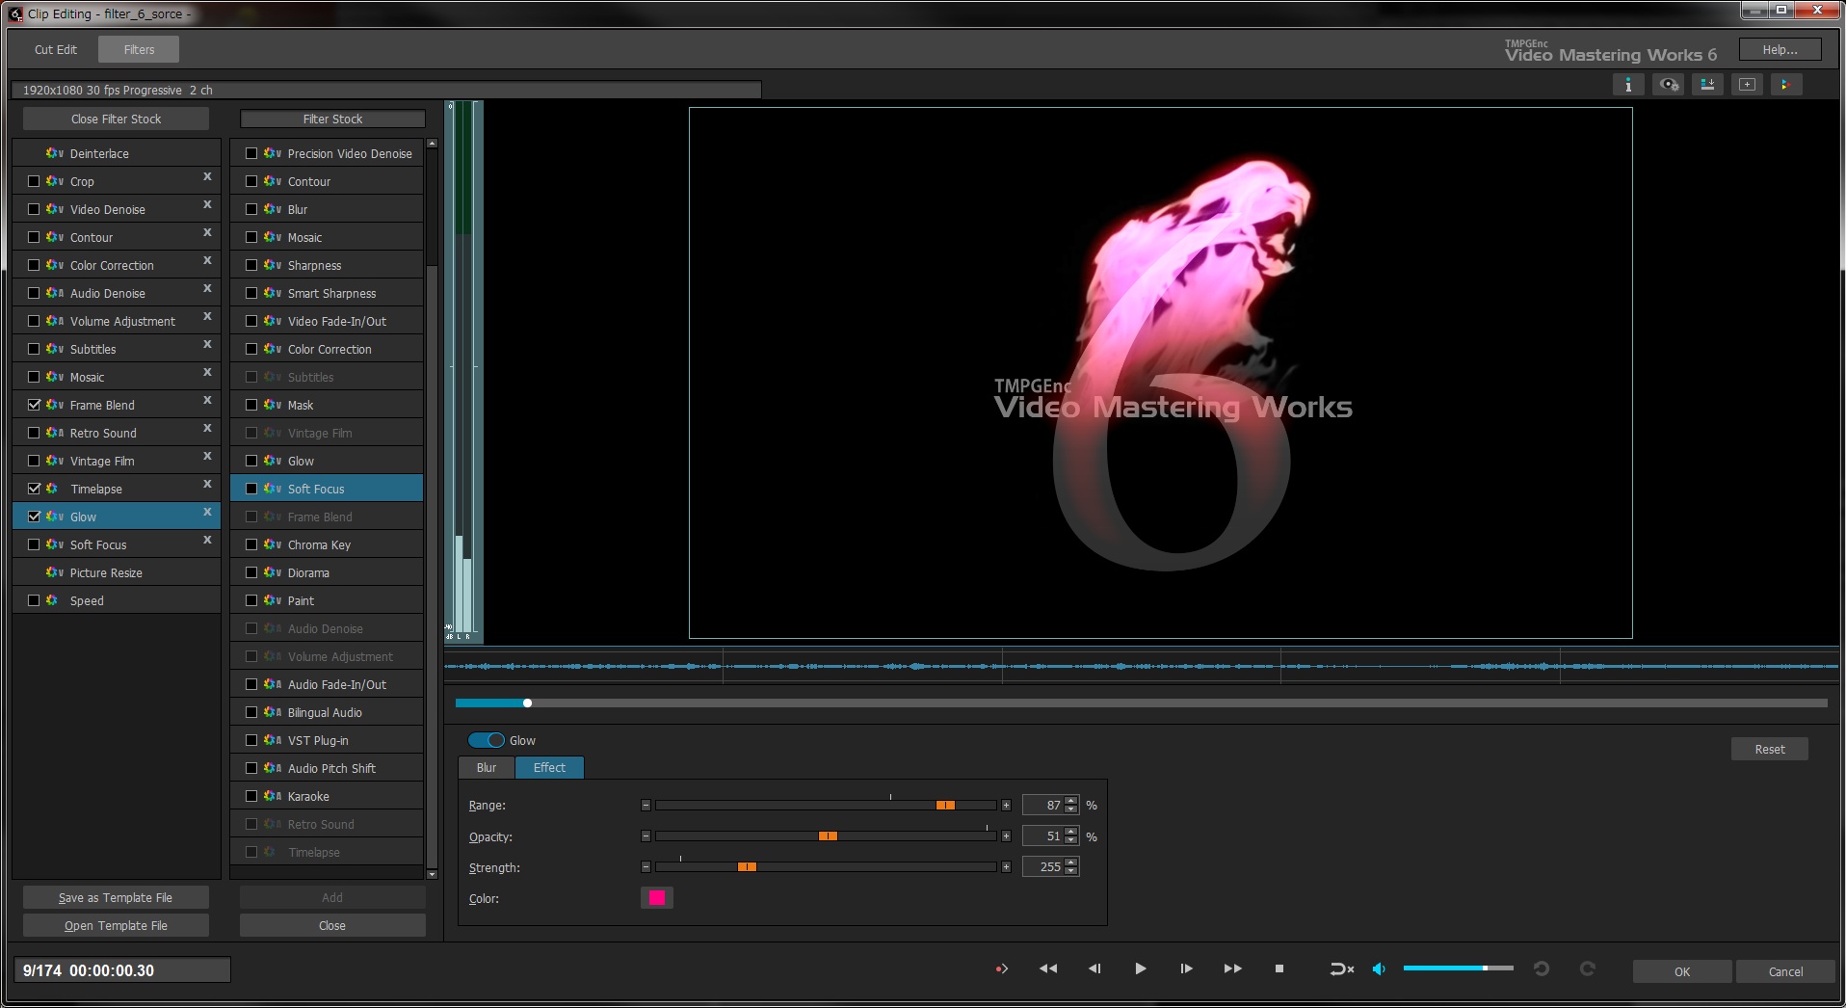1846x1008 pixels.
Task: Remove the Video Denoise filter via X
Action: pyautogui.click(x=207, y=205)
